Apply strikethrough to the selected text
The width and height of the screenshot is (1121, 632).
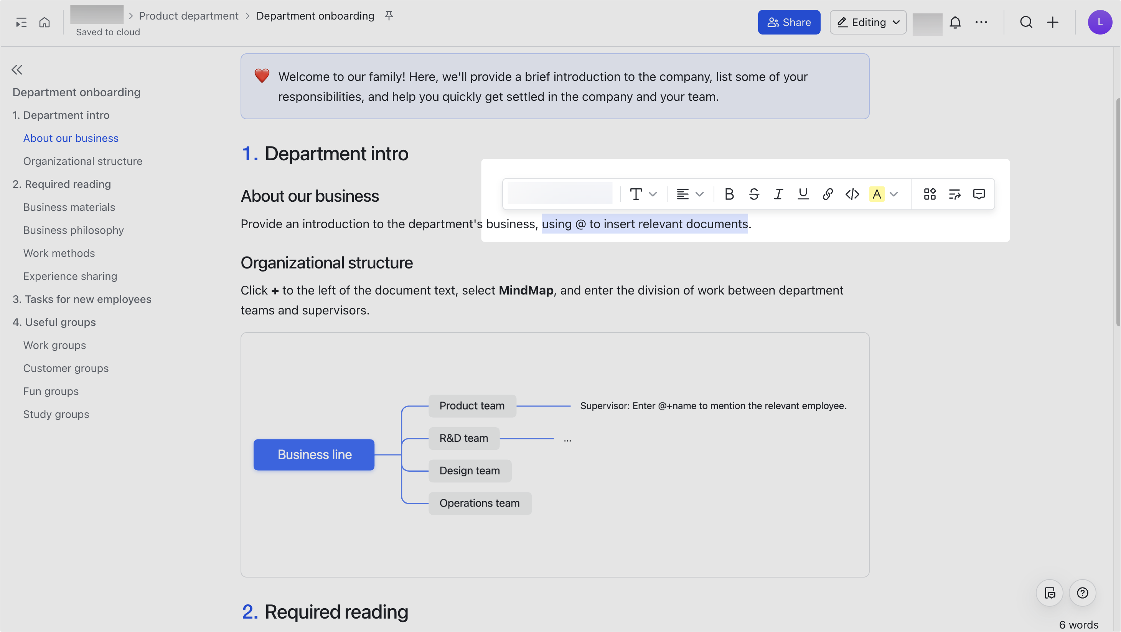(x=754, y=194)
